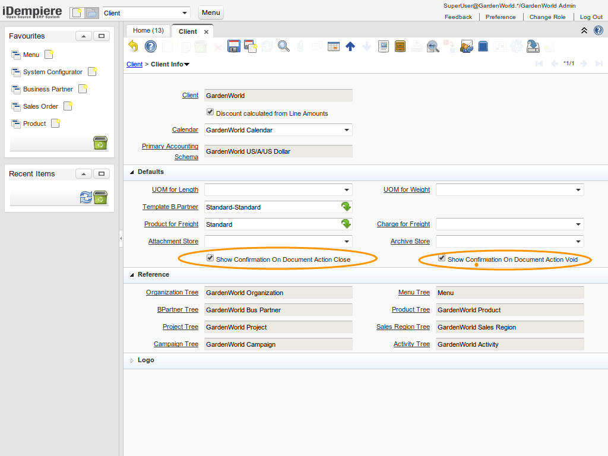Click the Undo changes toolbar icon
Screen dimensions: 608x456
[x=134, y=46]
